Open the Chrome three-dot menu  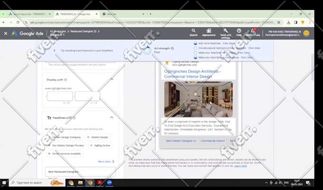pos(310,22)
